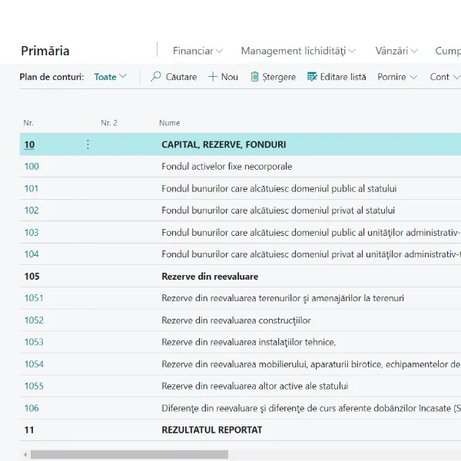This screenshot has width=461, height=461.
Task: Select 'Rezerve din reevaluarea altor active' cell
Action: (254, 386)
